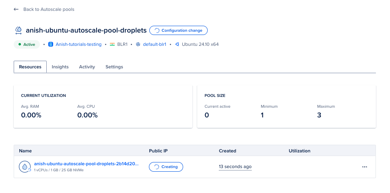This screenshot has height=193, width=390.
Task: Click the '13 seconds ago' created timestamp
Action: coord(235,167)
